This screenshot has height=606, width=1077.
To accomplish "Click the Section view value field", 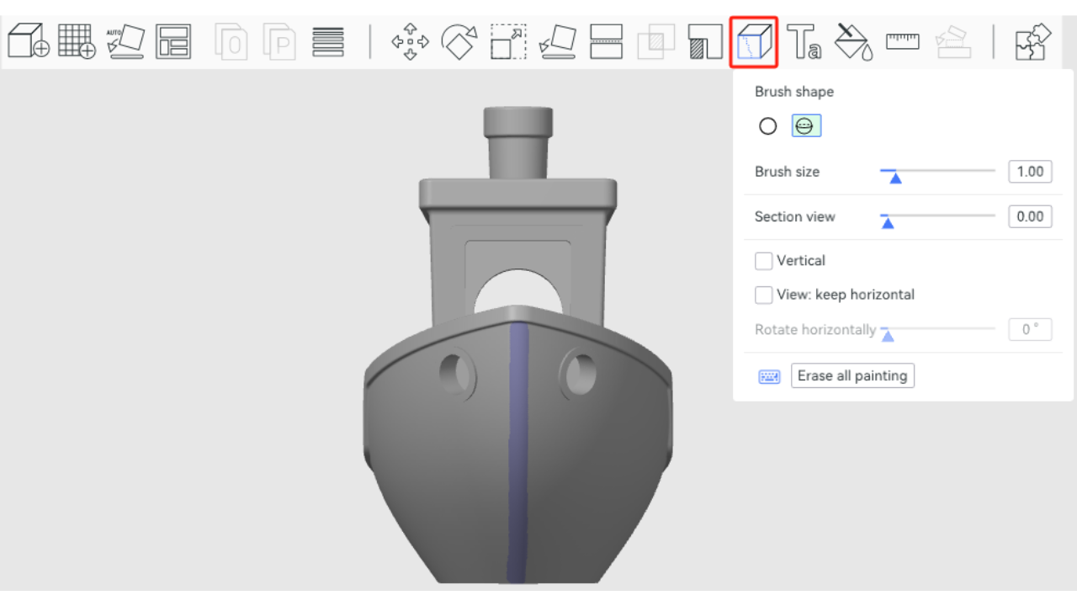I will tap(1030, 216).
